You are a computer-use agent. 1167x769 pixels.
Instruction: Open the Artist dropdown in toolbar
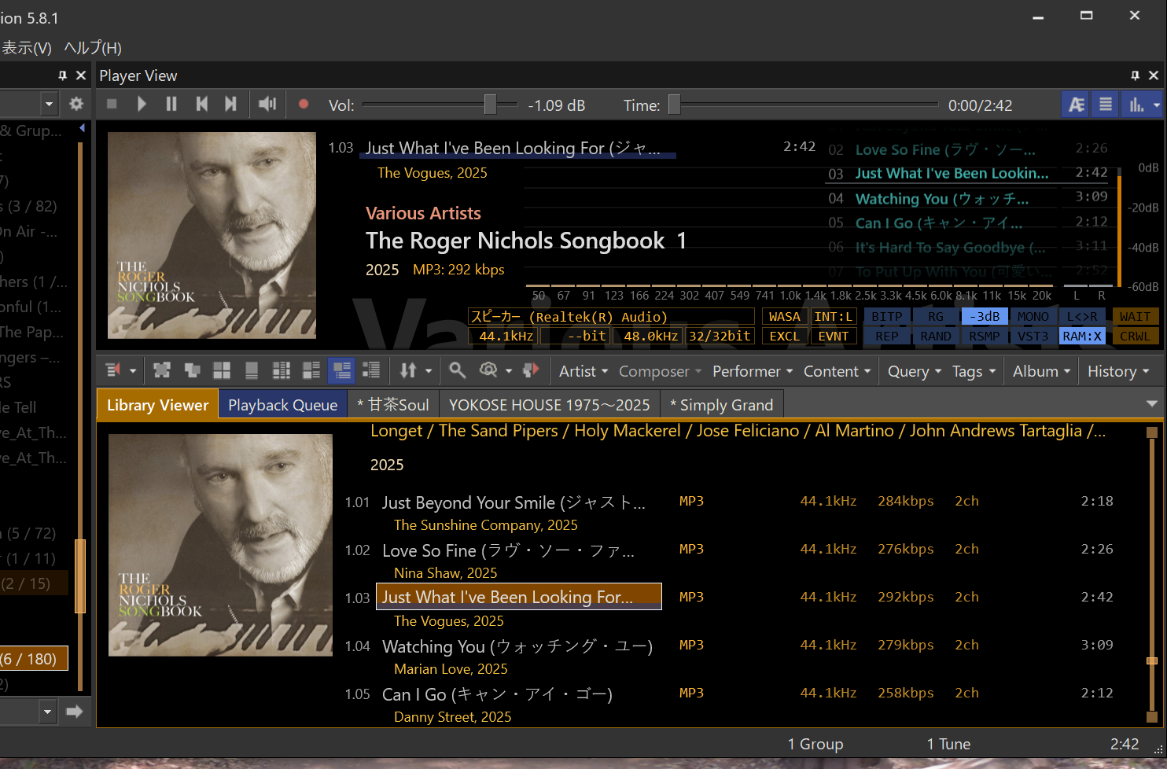point(583,371)
